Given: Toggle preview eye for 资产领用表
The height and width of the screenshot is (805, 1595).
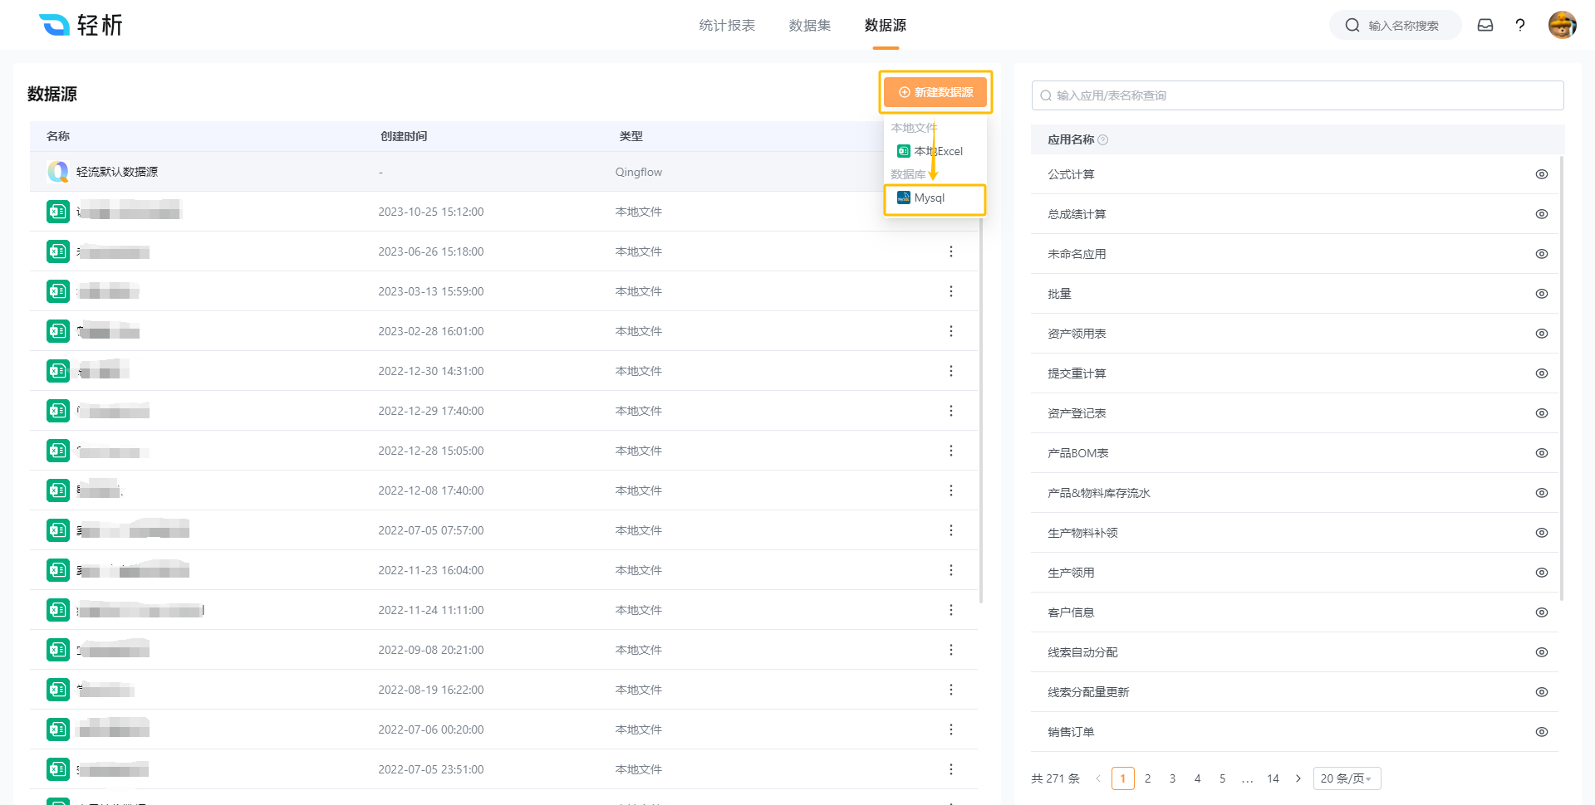Looking at the screenshot, I should coord(1542,334).
